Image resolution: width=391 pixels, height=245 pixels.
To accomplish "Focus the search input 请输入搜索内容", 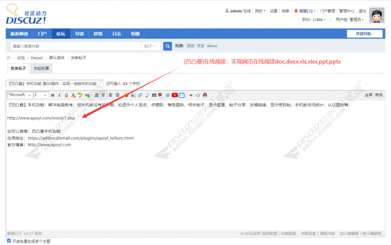I will (x=76, y=46).
